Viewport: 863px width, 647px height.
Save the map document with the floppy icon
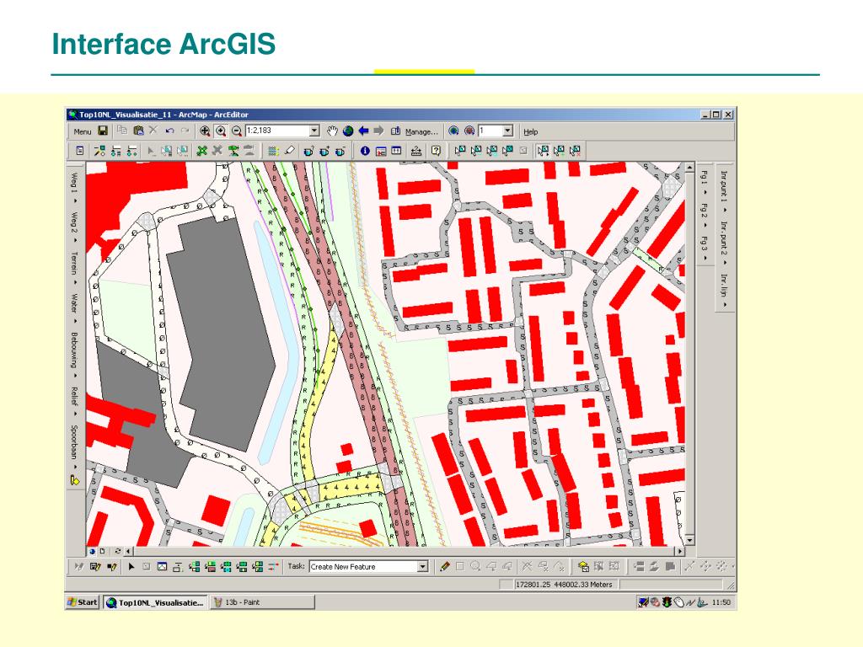point(103,131)
